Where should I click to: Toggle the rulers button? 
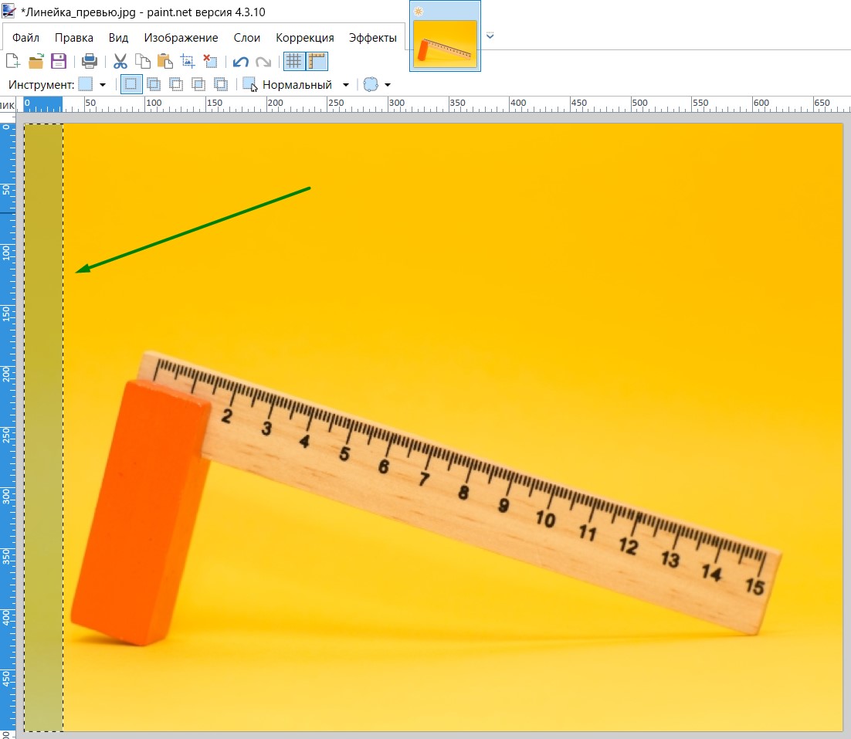point(317,62)
